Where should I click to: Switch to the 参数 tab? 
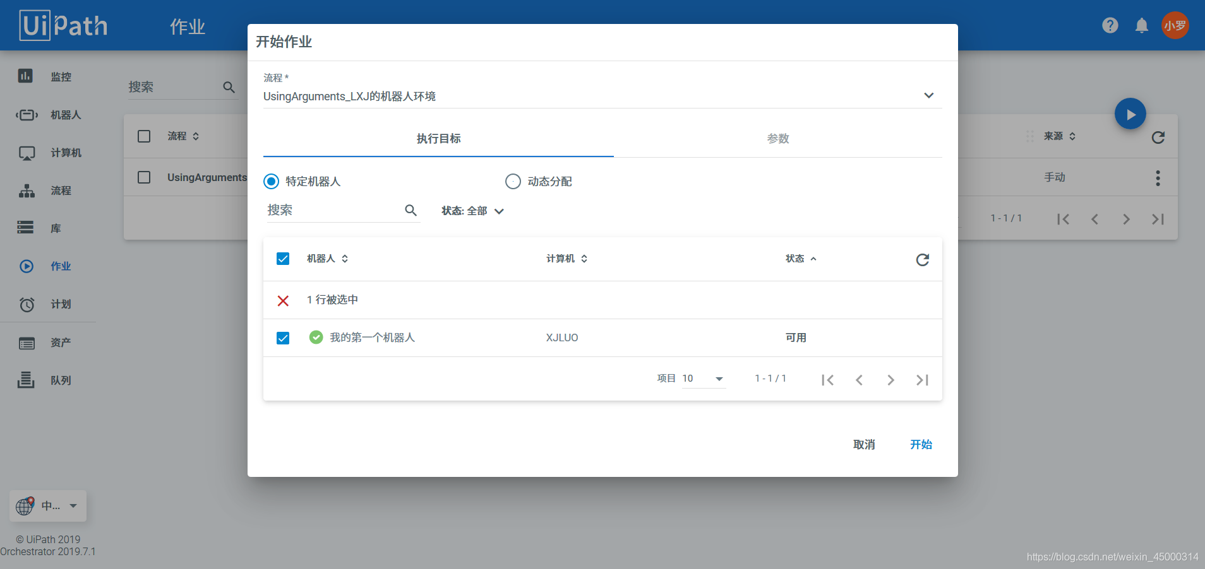tap(778, 139)
